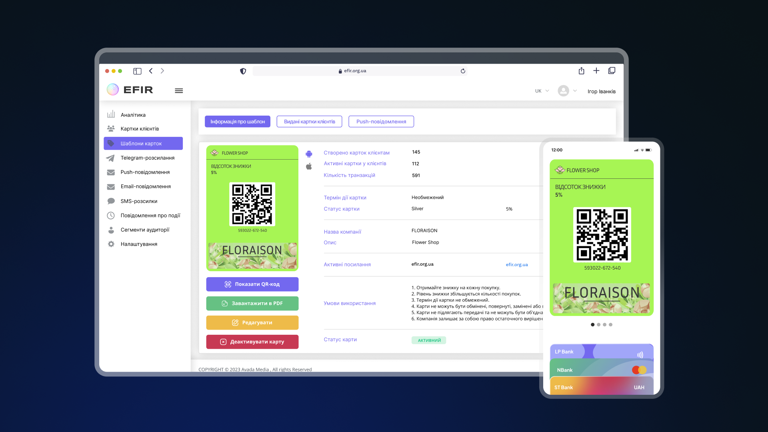Go forward with the browser forward arrow
The height and width of the screenshot is (432, 768).
tap(162, 71)
